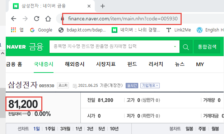Open the 네이버 :: 나의 경쟁 bookmark
Screen dimensions: 224x134
(x=136, y=30)
